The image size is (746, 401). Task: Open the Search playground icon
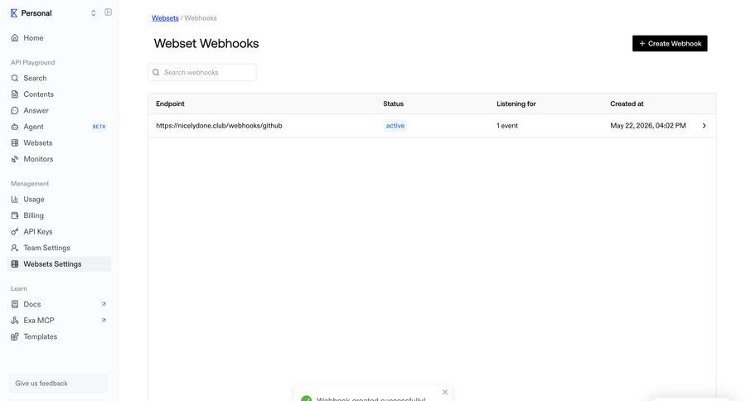(x=15, y=78)
